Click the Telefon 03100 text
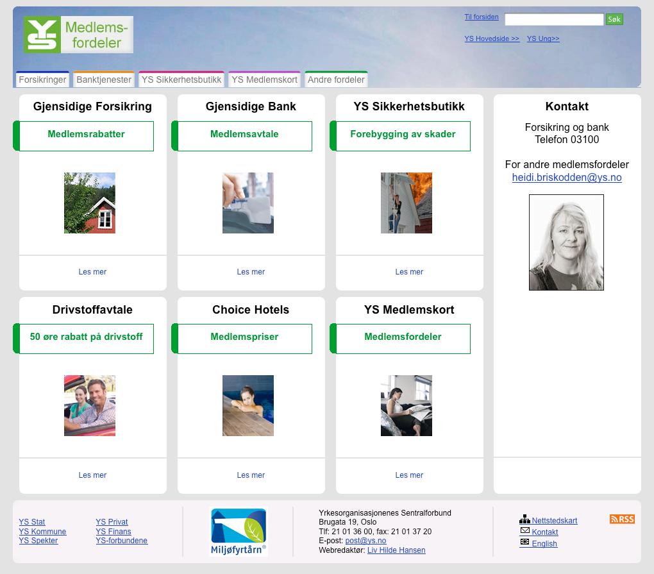The height and width of the screenshot is (574, 654). [567, 139]
